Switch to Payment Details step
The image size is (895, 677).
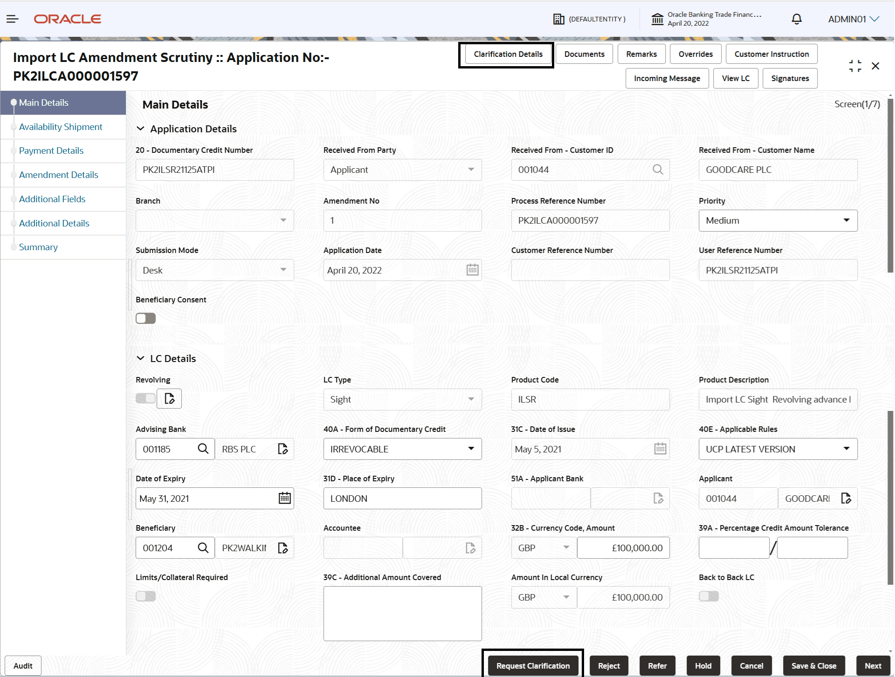[x=51, y=150]
